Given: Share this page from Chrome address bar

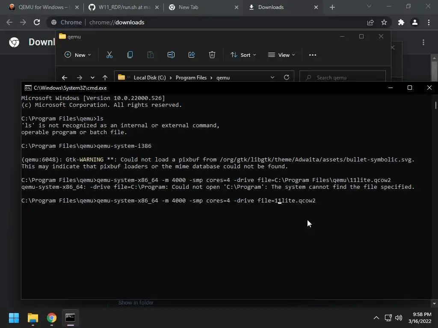Looking at the screenshot, I should tap(370, 22).
